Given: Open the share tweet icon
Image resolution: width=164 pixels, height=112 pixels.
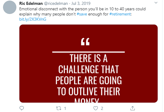Looking at the screenshot, I should [x=132, y=108].
